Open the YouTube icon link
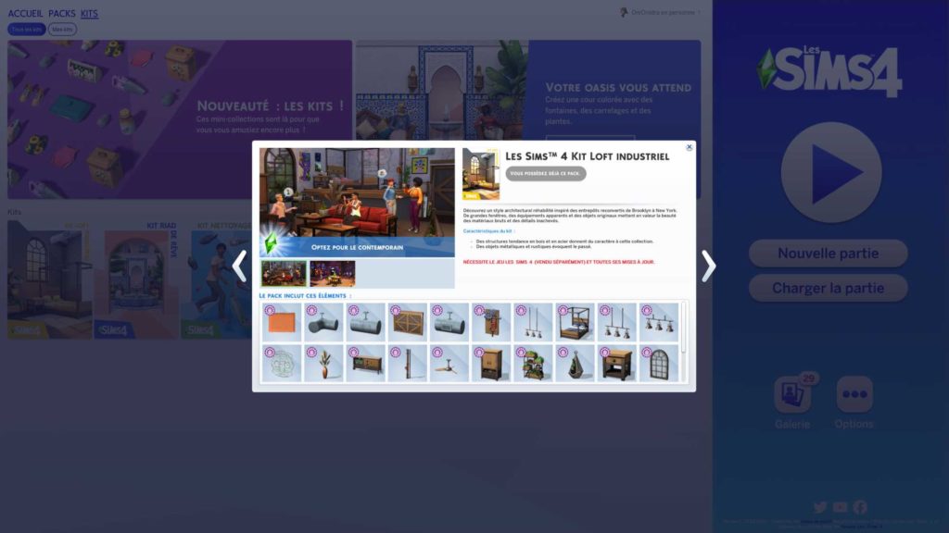This screenshot has height=533, width=949. pyautogui.click(x=840, y=506)
